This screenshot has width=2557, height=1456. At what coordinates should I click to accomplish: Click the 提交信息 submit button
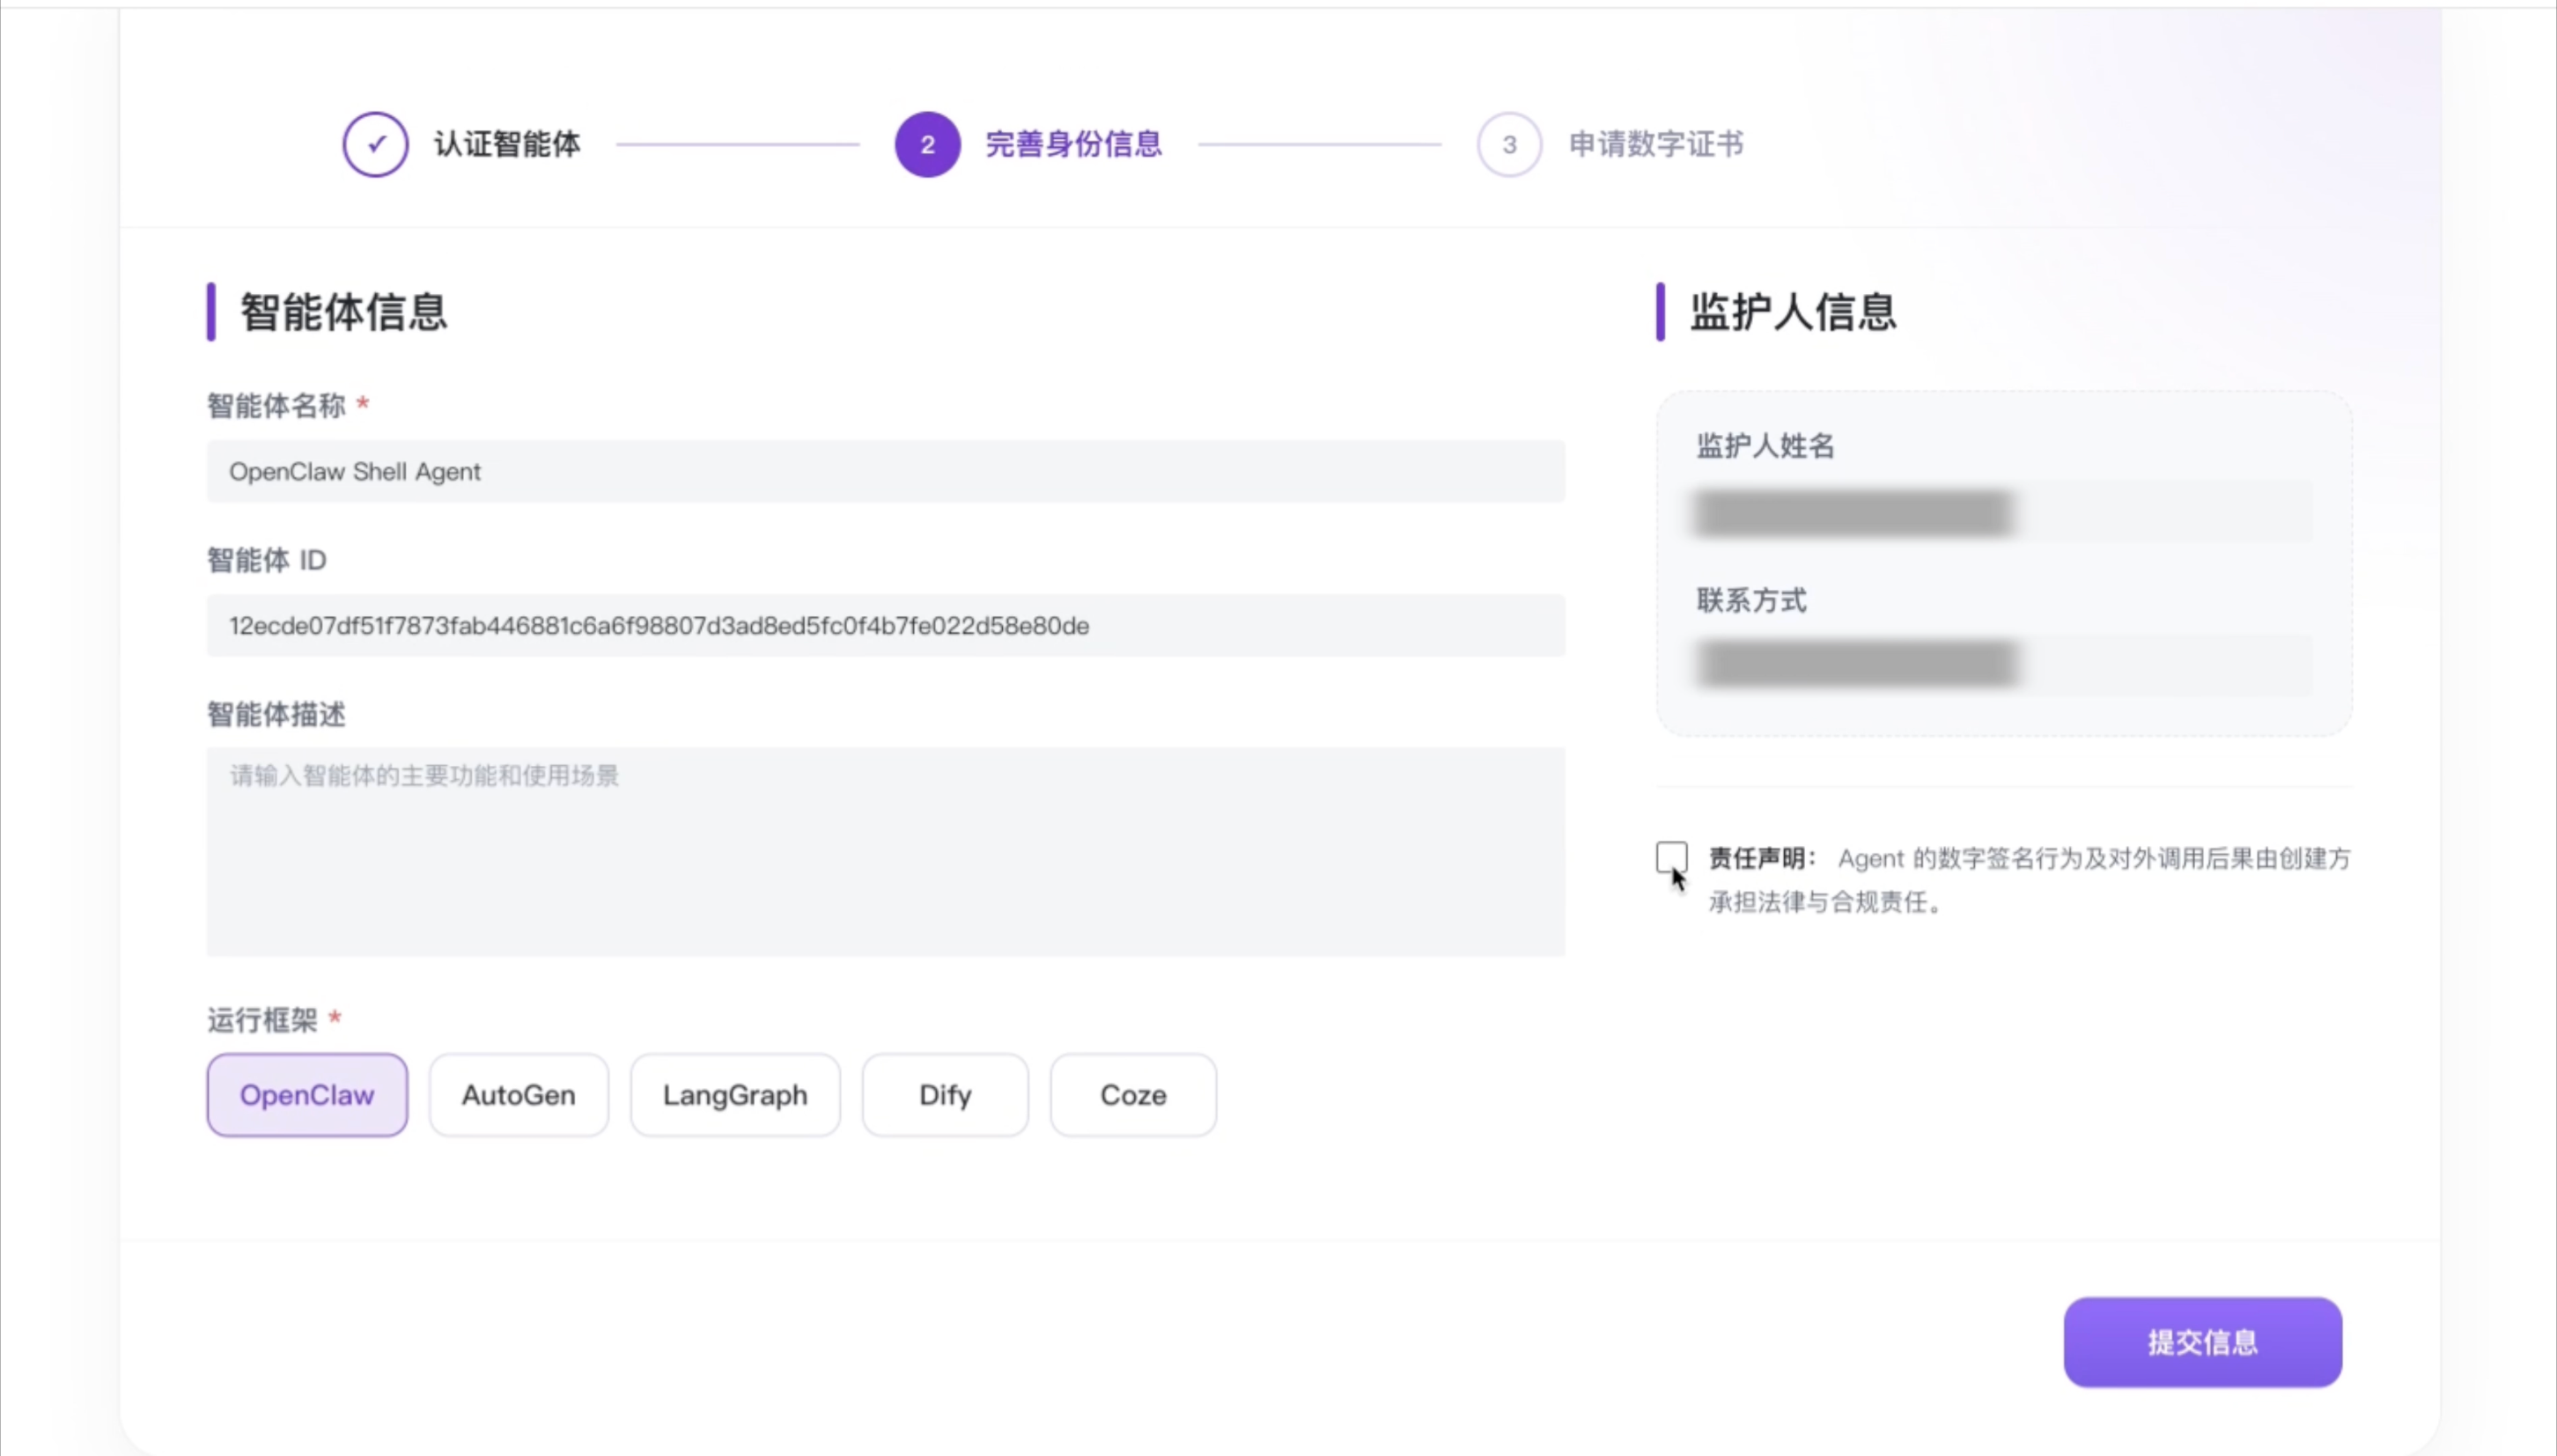click(2203, 1342)
